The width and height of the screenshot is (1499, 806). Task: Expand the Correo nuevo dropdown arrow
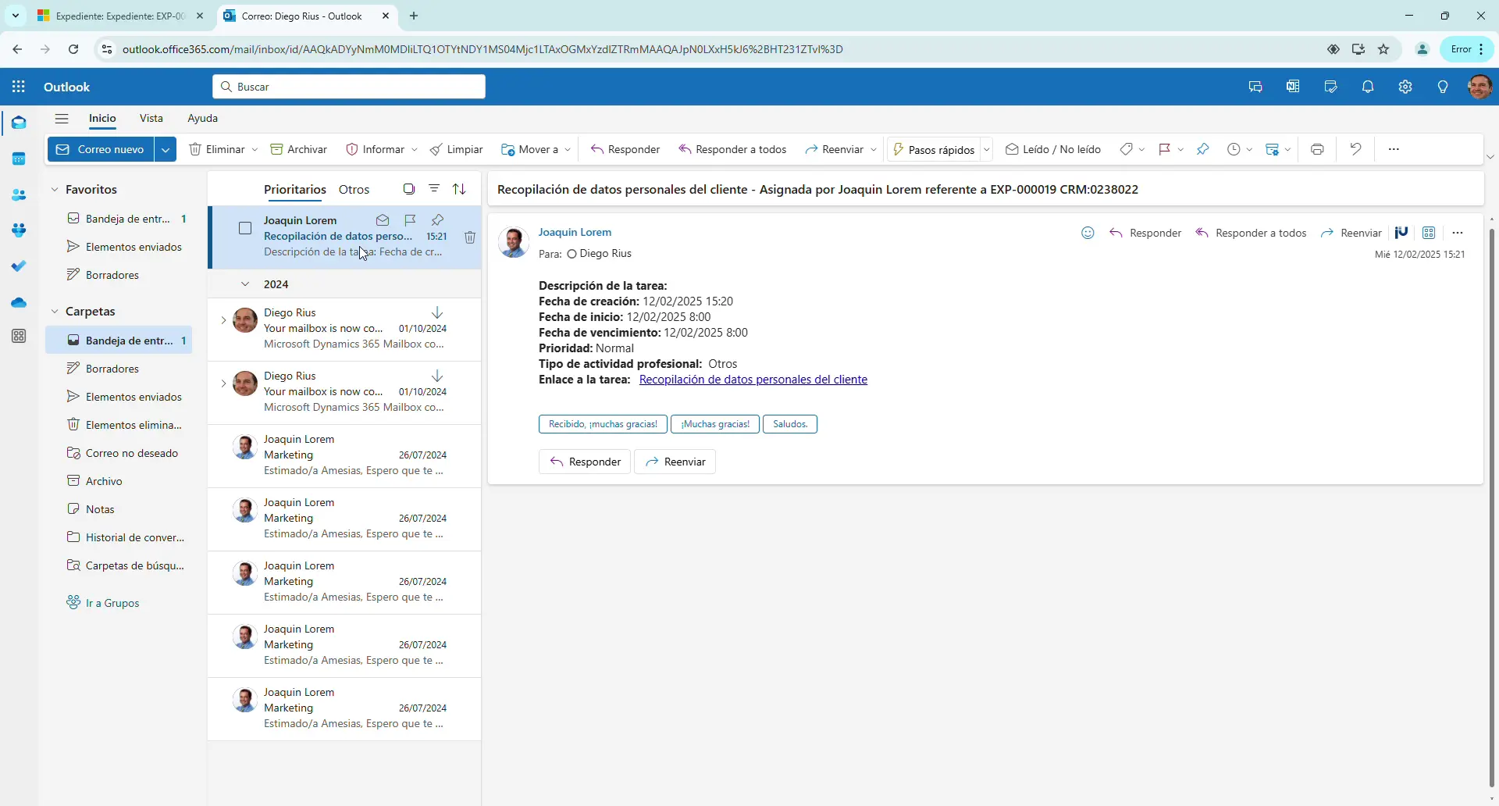click(x=166, y=149)
